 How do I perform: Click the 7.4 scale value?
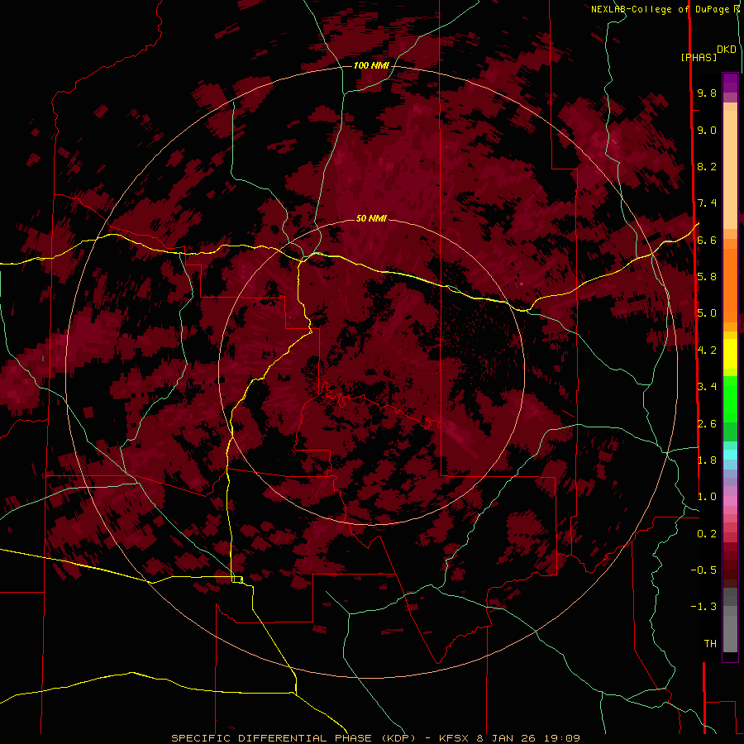tap(707, 203)
